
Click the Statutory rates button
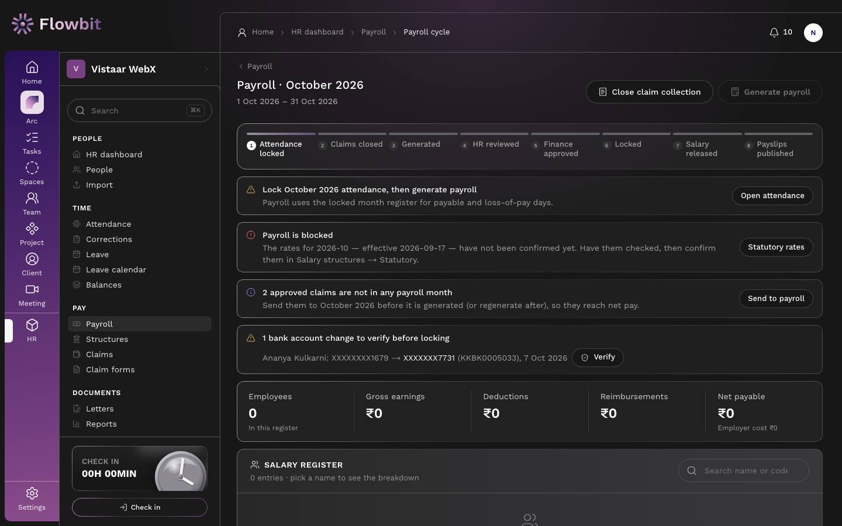[776, 247]
